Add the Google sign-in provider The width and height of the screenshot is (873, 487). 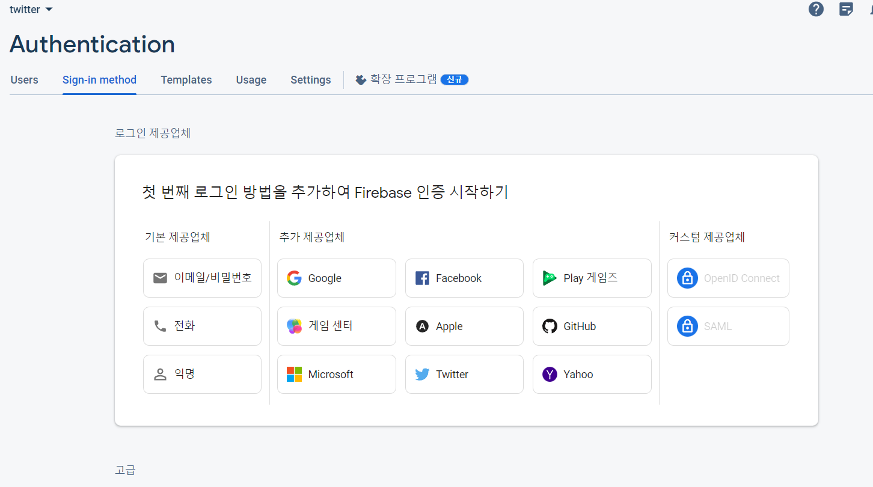[x=337, y=278]
